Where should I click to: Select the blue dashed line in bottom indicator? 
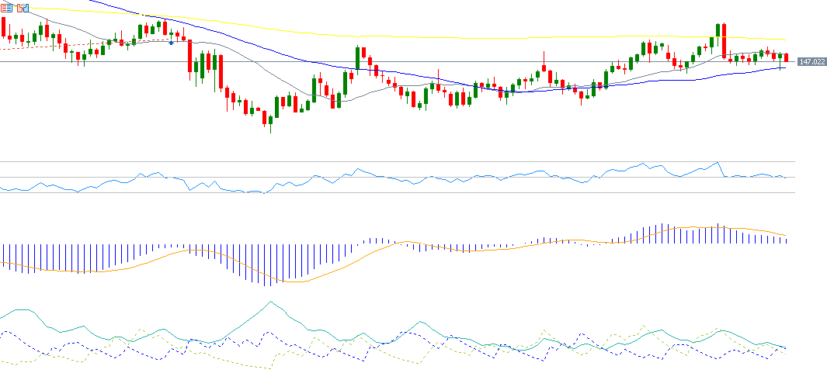click(8, 332)
